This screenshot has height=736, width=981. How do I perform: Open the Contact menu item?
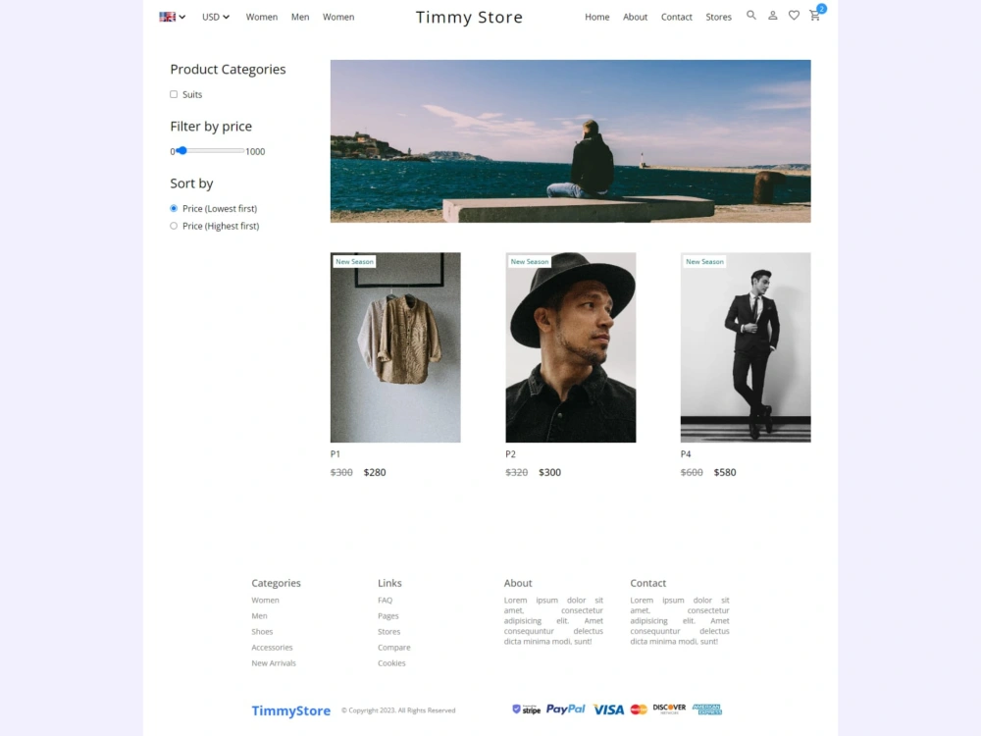[676, 17]
